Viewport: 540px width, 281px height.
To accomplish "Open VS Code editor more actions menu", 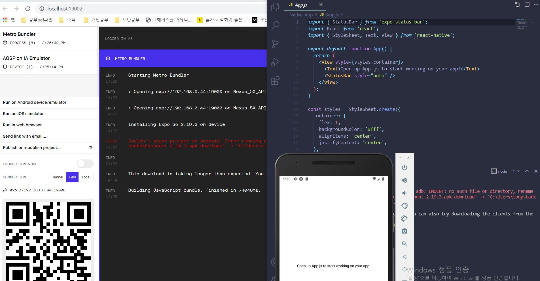I will [x=536, y=5].
